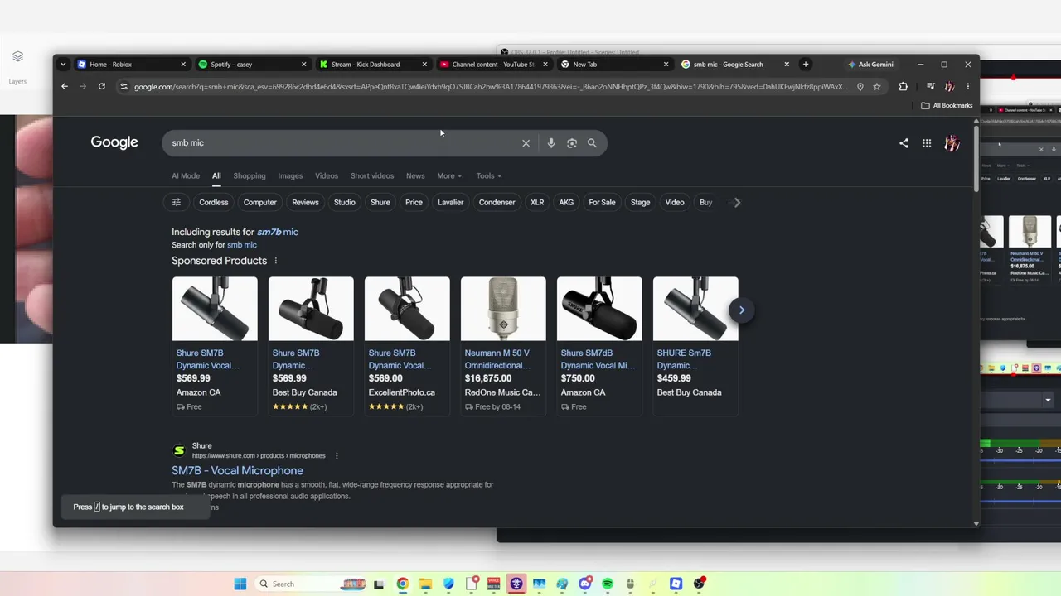Apply the Condenser filter chip
Viewport: 1061px width, 596px height.
[x=497, y=202]
